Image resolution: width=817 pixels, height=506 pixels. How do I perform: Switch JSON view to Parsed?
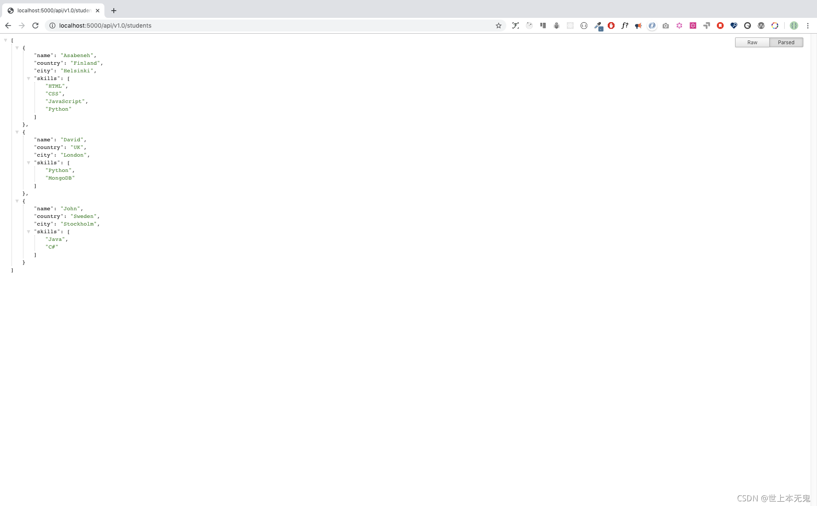(x=786, y=42)
